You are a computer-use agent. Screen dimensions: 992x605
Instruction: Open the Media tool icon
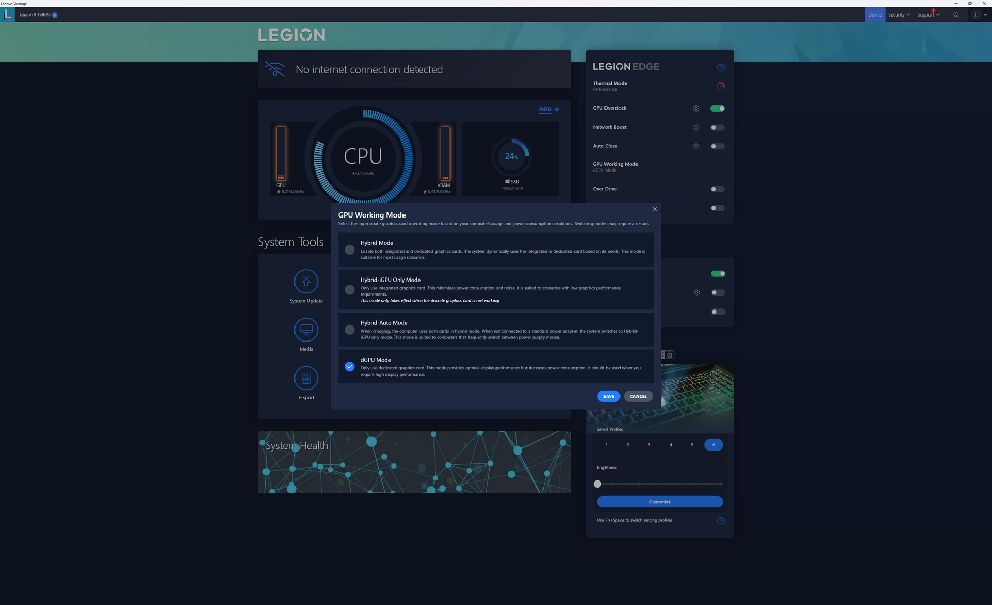click(306, 330)
